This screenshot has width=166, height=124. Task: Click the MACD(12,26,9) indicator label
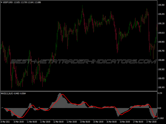[7, 93]
